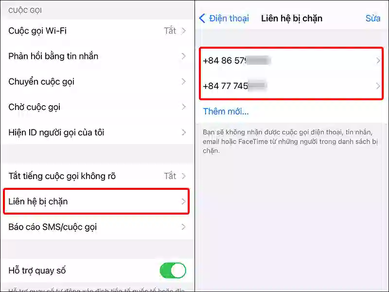Tap chevron on Chờ cuộc gọi row

pyautogui.click(x=184, y=107)
